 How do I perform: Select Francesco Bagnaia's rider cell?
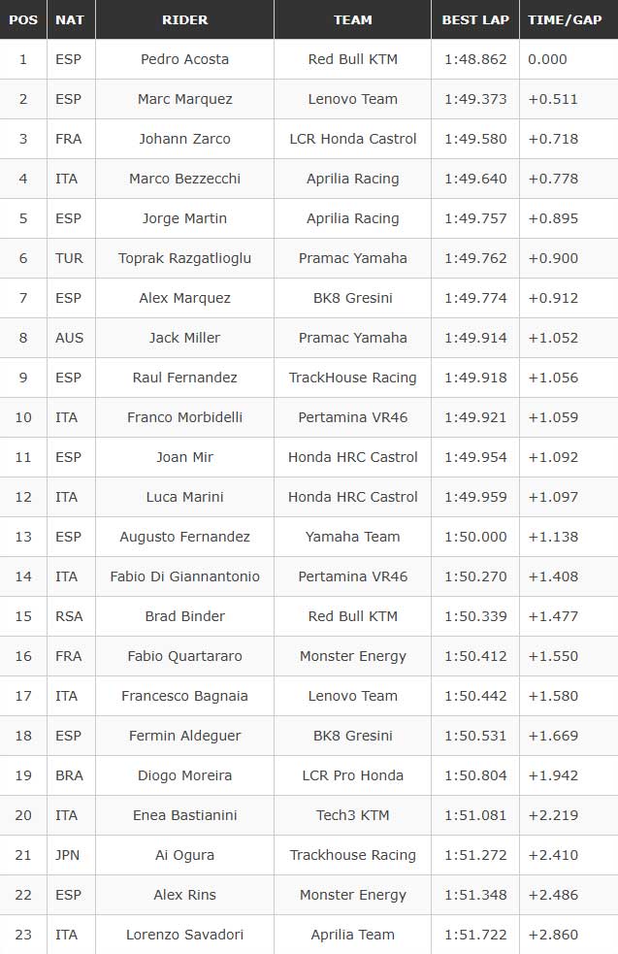184,696
